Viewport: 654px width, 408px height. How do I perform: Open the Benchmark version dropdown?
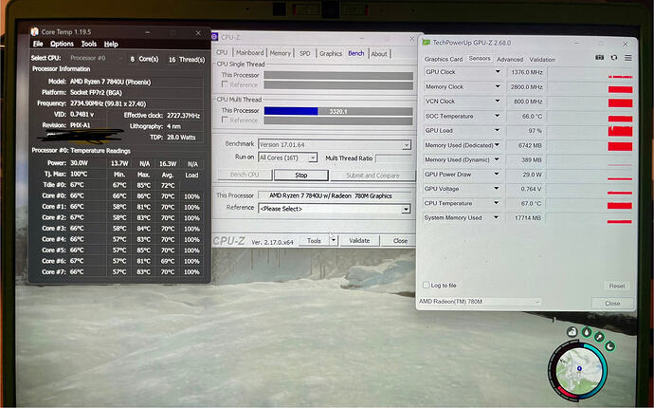(406, 145)
